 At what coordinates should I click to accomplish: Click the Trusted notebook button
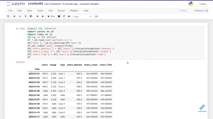click(x=183, y=11)
